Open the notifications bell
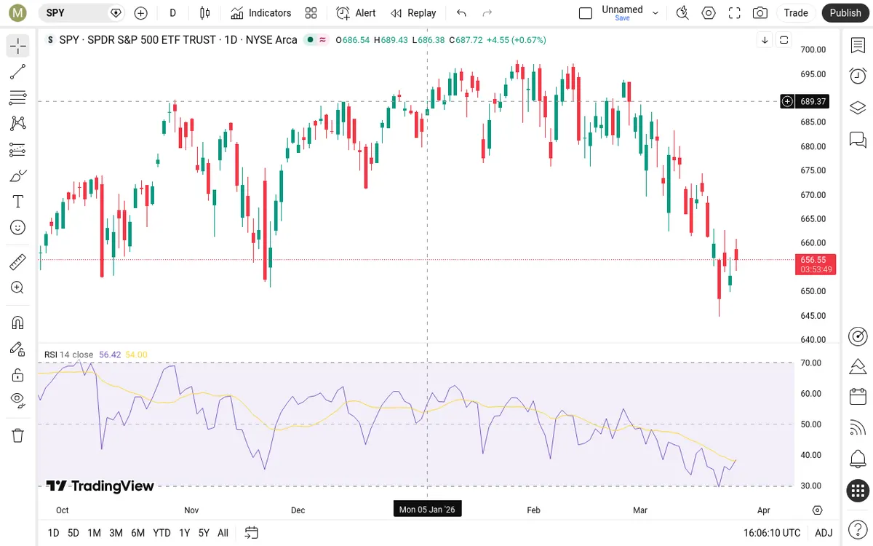 858,459
